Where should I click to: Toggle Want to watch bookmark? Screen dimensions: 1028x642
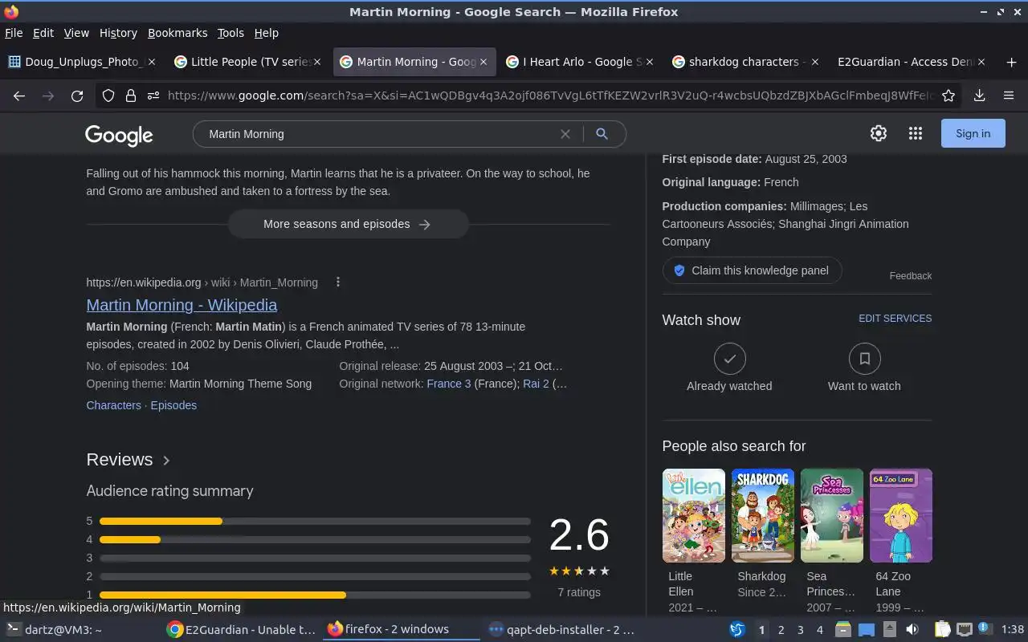click(x=864, y=359)
